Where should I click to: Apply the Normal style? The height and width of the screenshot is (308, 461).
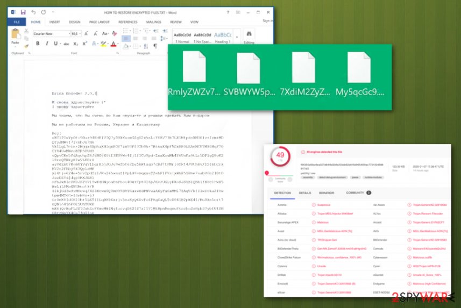(x=182, y=37)
